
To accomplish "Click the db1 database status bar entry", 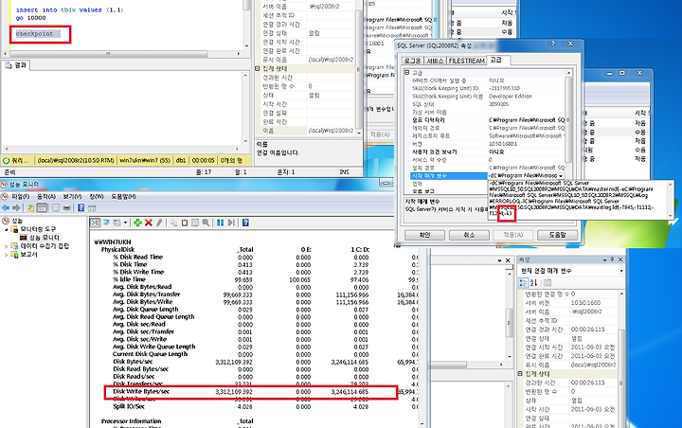I will click(181, 161).
